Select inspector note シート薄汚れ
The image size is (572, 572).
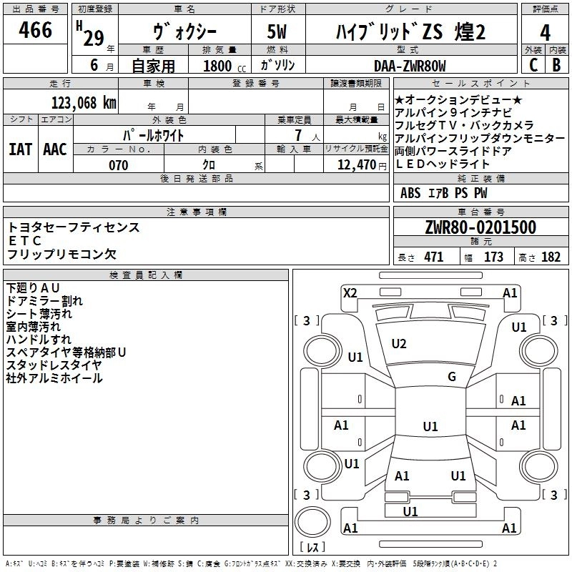(39, 314)
